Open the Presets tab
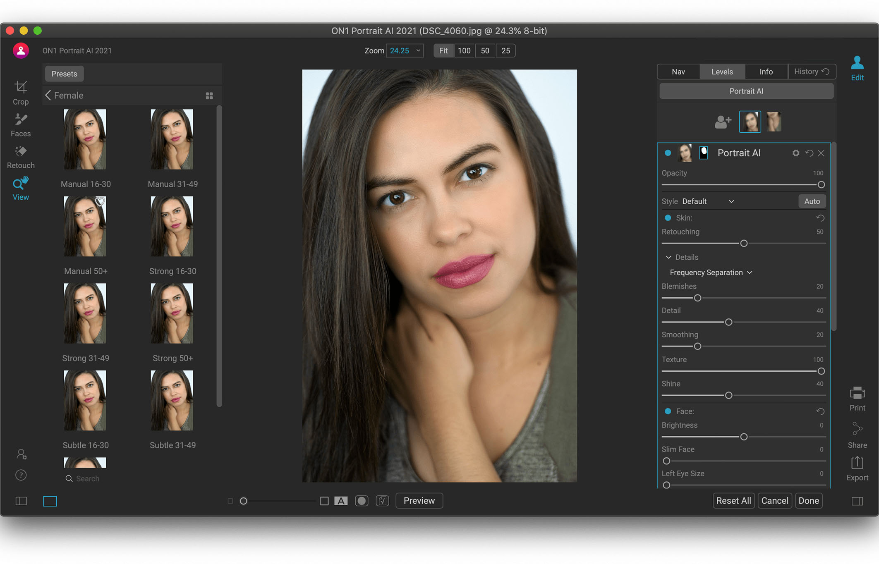The image size is (879, 564). pos(64,74)
